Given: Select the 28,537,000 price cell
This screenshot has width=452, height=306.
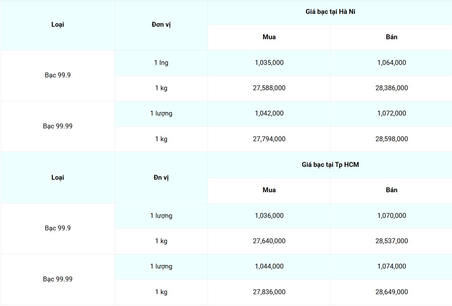Looking at the screenshot, I should coord(392,241).
